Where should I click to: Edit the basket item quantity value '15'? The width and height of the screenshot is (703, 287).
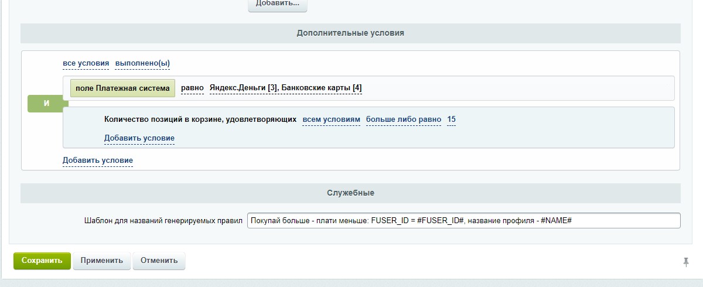point(451,119)
